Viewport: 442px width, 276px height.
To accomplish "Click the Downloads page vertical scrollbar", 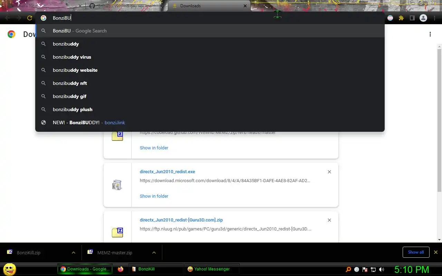I will pyautogui.click(x=439, y=120).
